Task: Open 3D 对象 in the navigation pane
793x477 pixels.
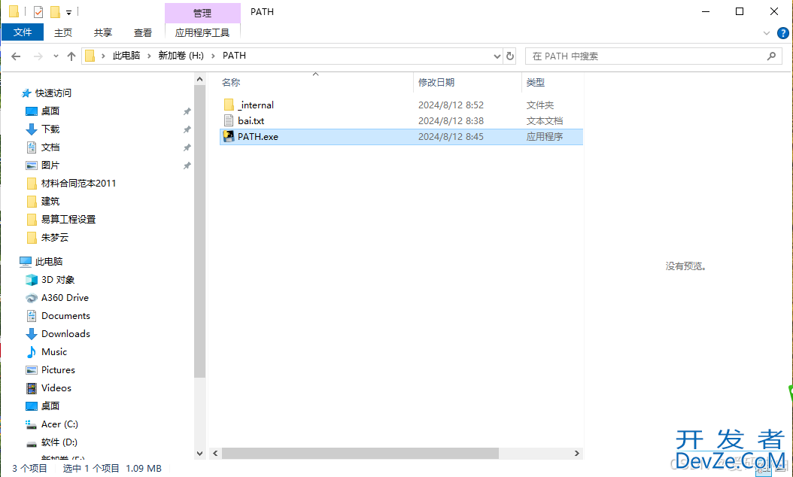Action: pos(58,280)
